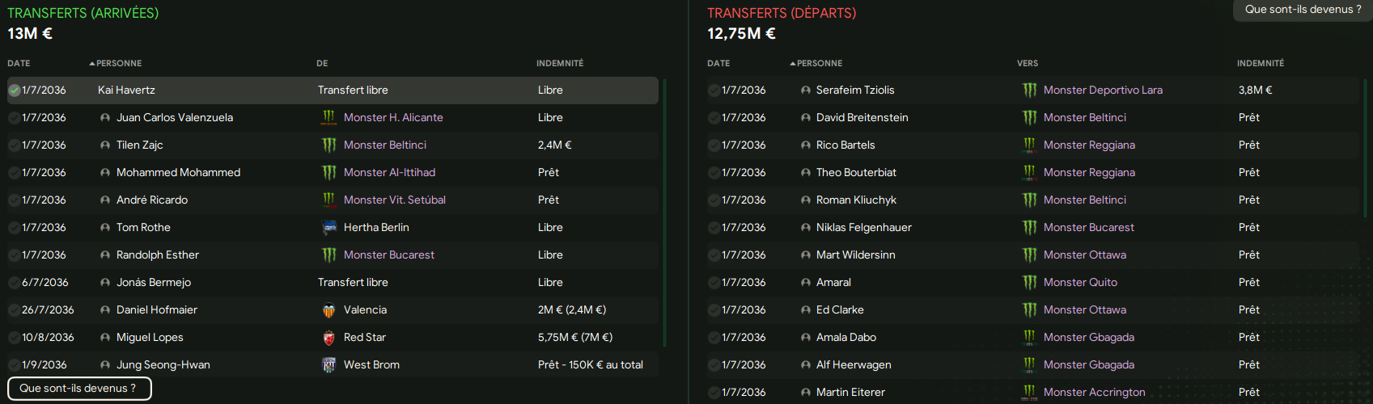Tick the selection circle for Amaral's departure
1373x404 pixels.
[x=714, y=283]
